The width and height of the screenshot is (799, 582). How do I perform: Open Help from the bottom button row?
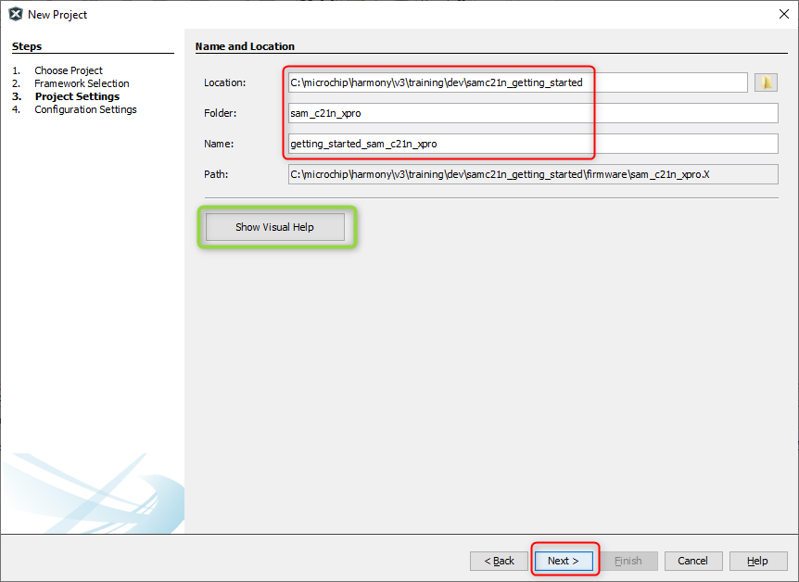pyautogui.click(x=757, y=561)
